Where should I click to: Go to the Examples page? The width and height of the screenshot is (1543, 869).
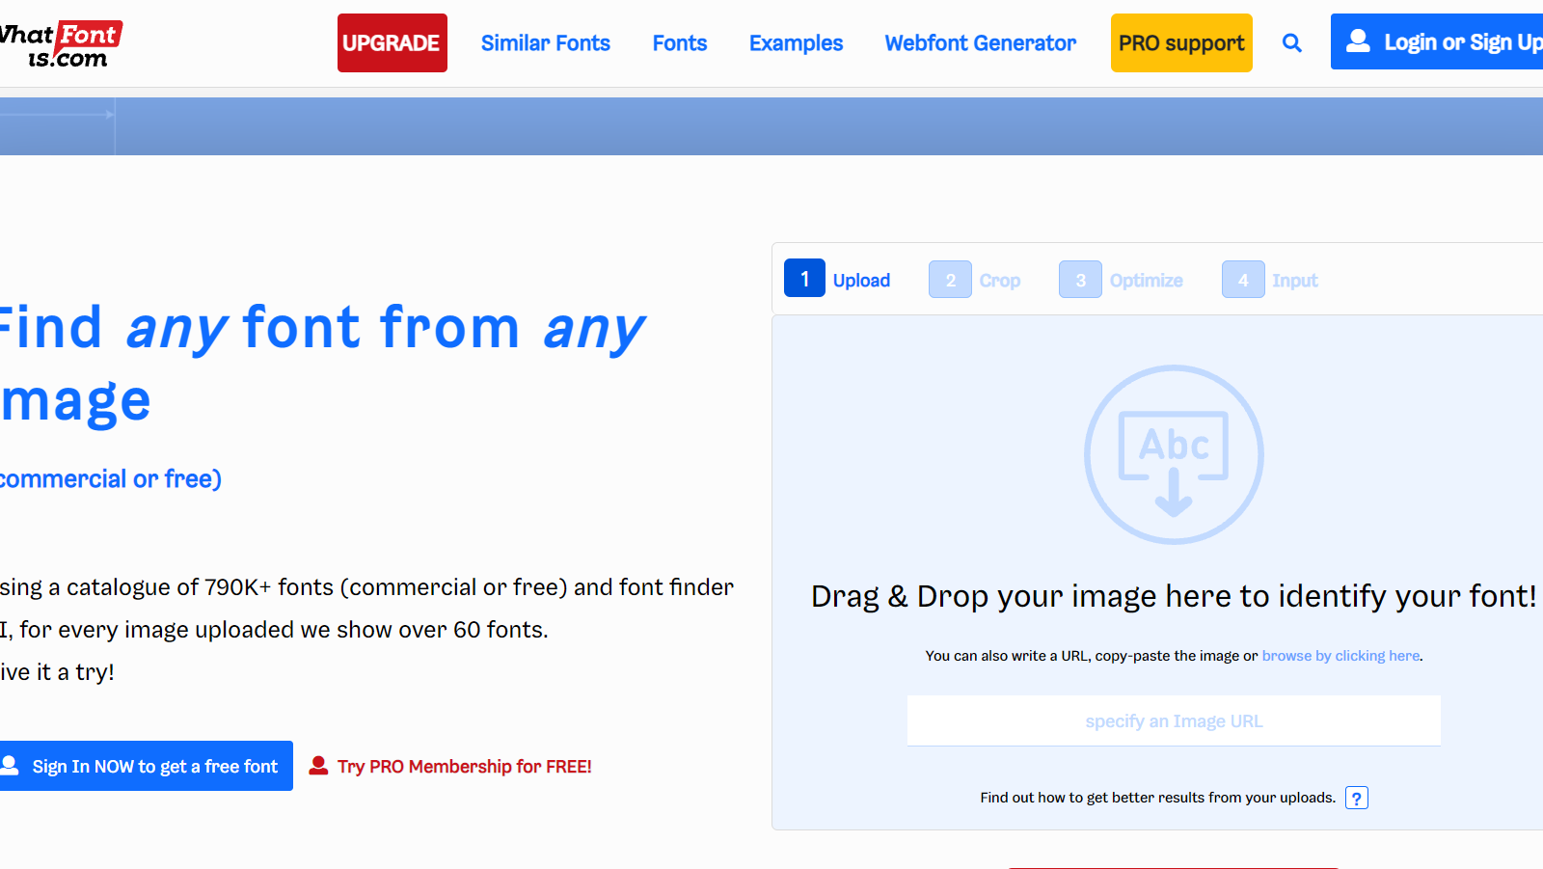[796, 43]
